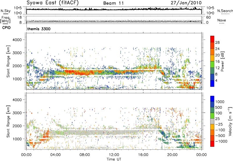The height and width of the screenshot is (161, 233).
Task: Click the 'CPID' label
Action: (6, 28)
